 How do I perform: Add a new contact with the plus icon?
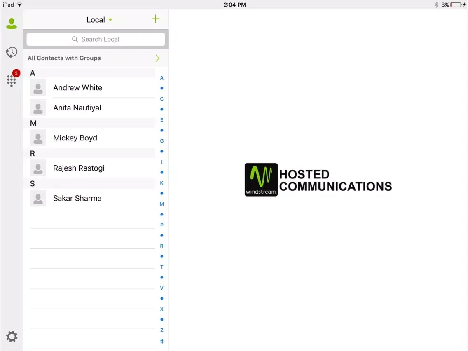pyautogui.click(x=155, y=19)
